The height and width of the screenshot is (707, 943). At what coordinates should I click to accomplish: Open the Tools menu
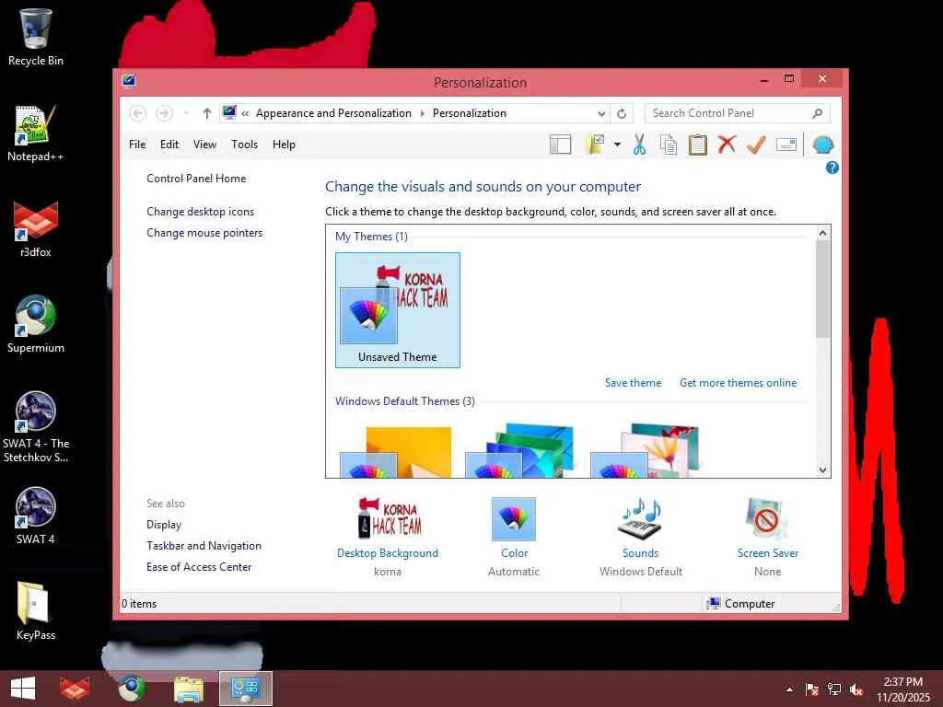click(244, 145)
